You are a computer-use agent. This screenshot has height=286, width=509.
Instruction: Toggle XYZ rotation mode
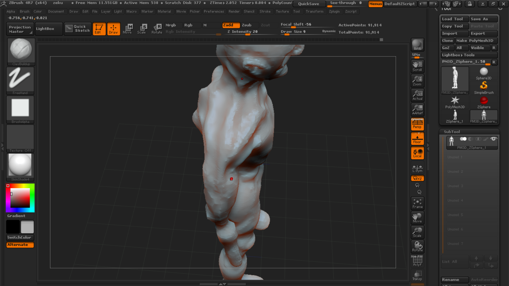click(417, 178)
